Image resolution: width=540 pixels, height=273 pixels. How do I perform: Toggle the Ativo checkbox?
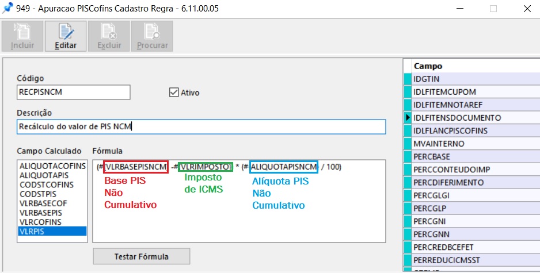click(x=174, y=92)
